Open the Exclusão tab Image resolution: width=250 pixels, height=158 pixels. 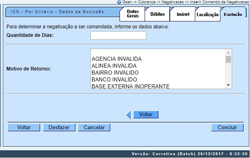pyautogui.click(x=233, y=14)
